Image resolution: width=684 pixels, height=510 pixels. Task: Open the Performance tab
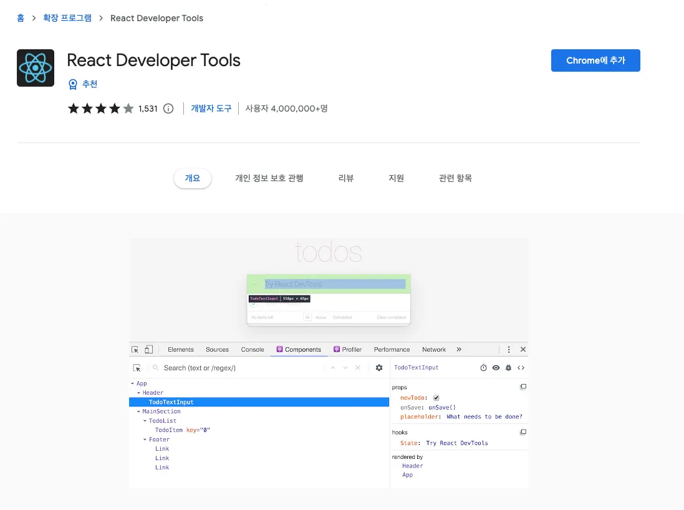392,349
